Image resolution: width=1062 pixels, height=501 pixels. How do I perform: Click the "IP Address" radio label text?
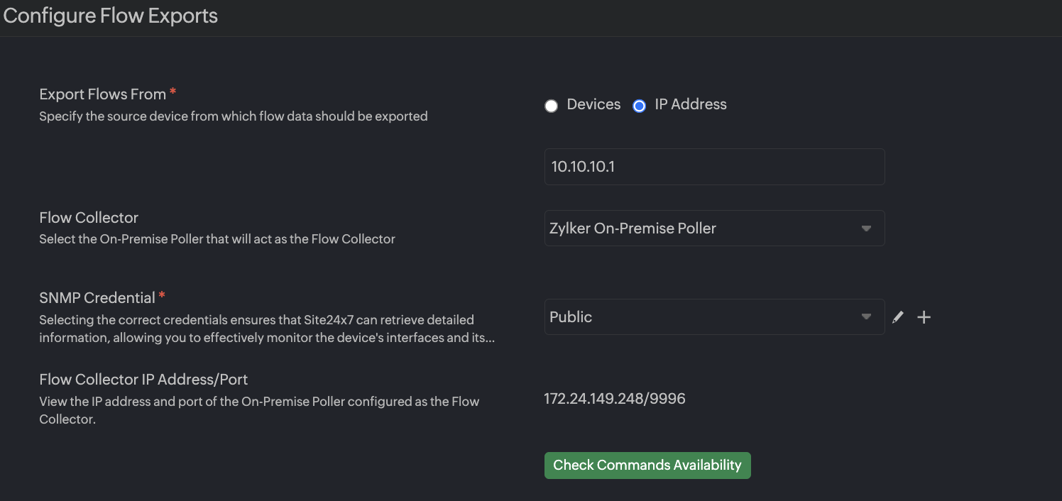[x=690, y=104]
